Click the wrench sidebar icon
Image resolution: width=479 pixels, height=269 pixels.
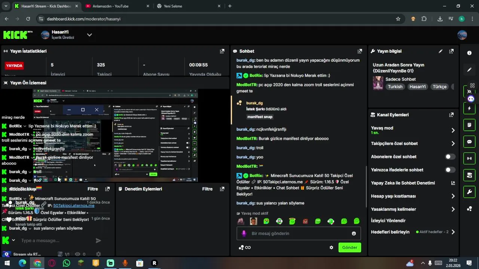point(469,192)
